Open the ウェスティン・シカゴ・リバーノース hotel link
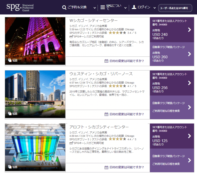The width and height of the screenshot is (197, 174). coord(101,74)
